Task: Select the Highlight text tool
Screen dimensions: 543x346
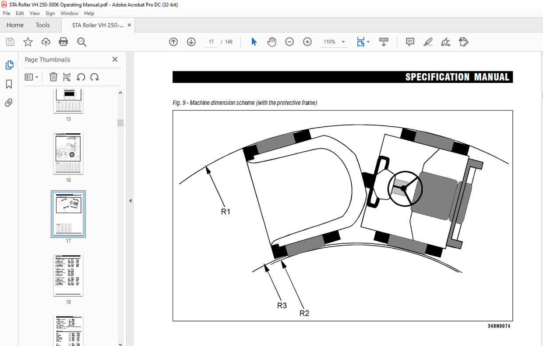Action: coord(428,42)
